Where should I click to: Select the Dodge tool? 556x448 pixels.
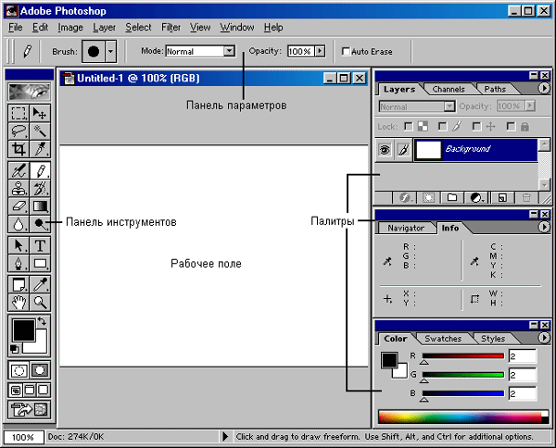40,224
